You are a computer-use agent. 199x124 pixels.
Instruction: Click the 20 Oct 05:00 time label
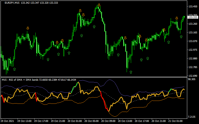92,121
